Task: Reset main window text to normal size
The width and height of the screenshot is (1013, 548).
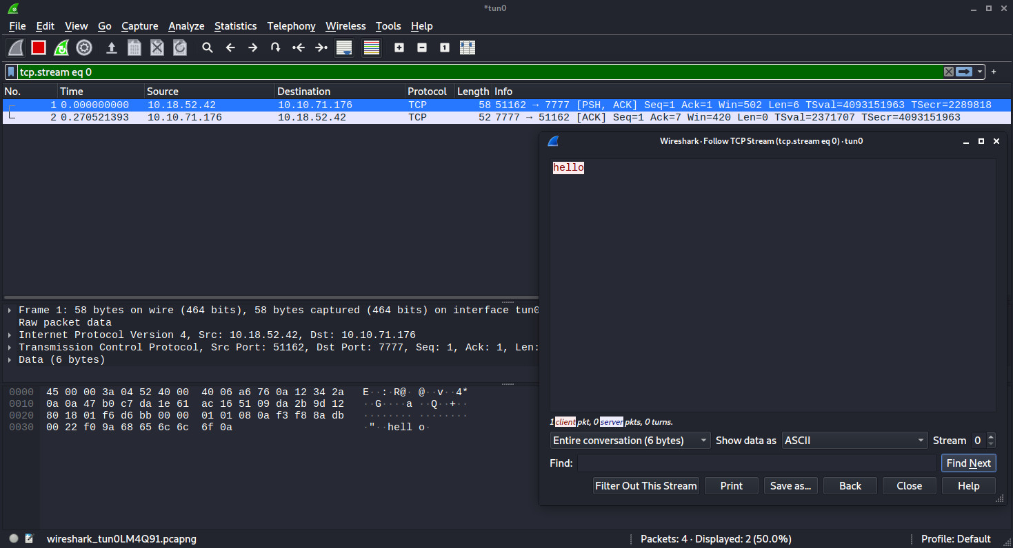Action: (445, 48)
